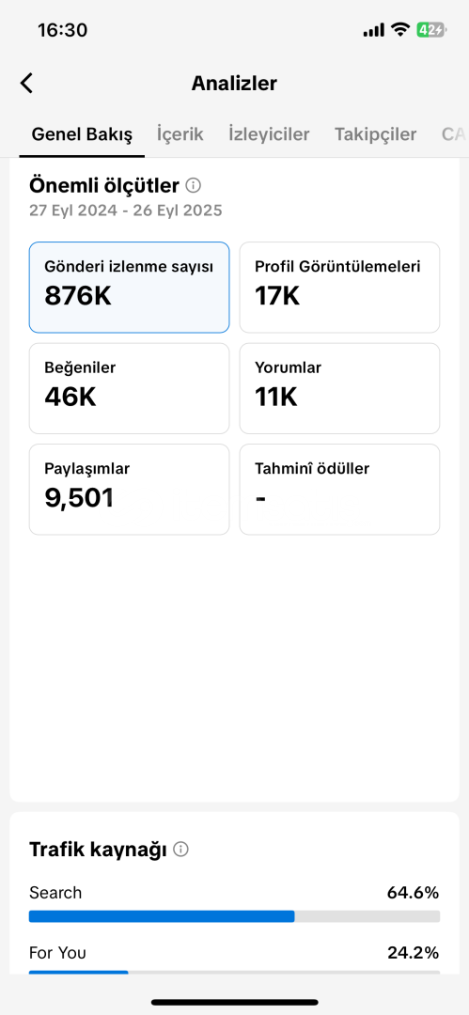
Task: Select the Beğeniler metric card
Action: pos(129,388)
